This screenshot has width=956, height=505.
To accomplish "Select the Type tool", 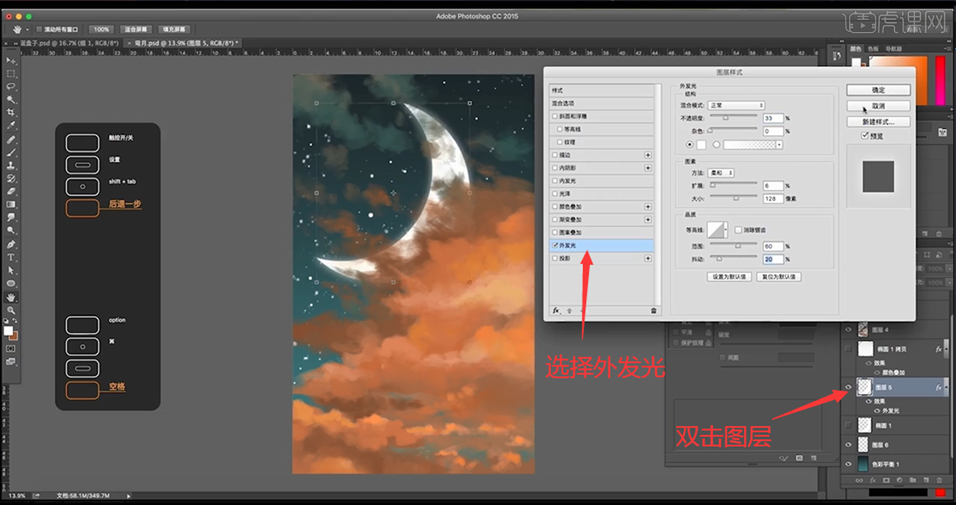I will tap(11, 257).
